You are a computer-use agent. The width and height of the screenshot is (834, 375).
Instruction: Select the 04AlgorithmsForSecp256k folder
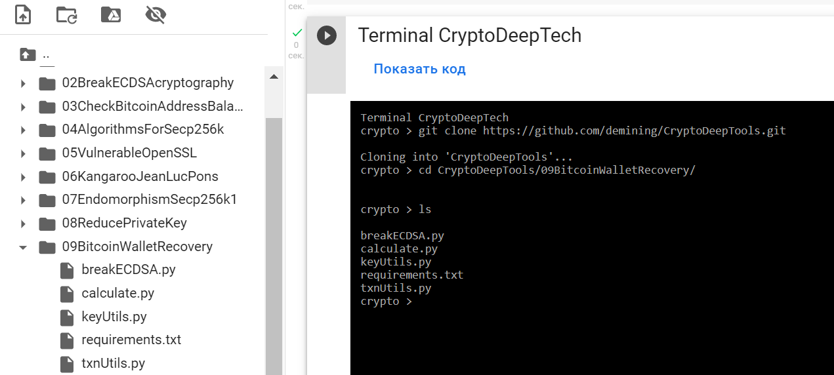(143, 129)
